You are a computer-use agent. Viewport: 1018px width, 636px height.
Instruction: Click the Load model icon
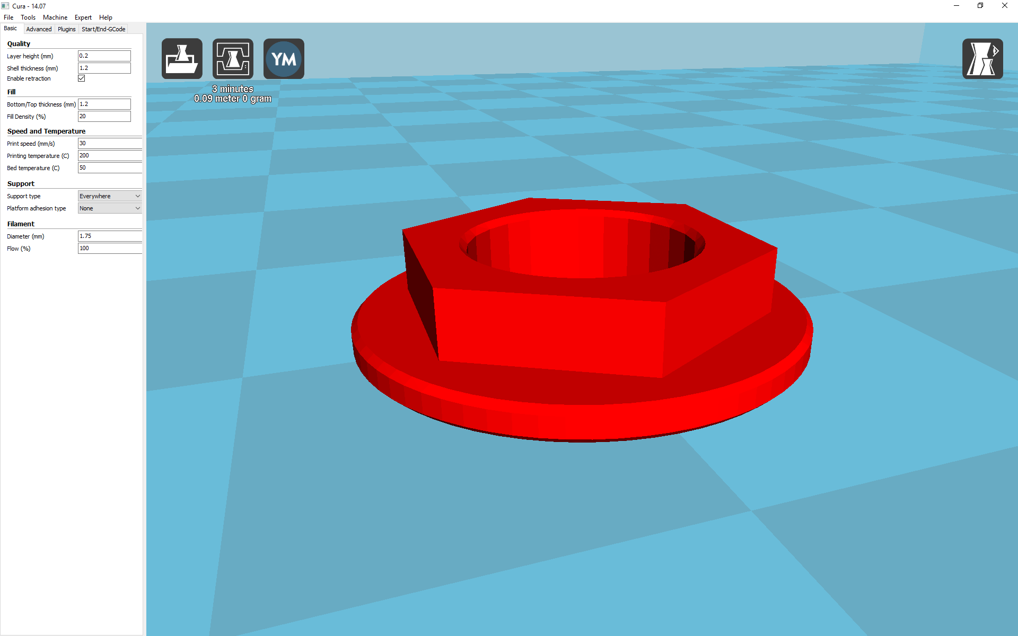click(182, 59)
